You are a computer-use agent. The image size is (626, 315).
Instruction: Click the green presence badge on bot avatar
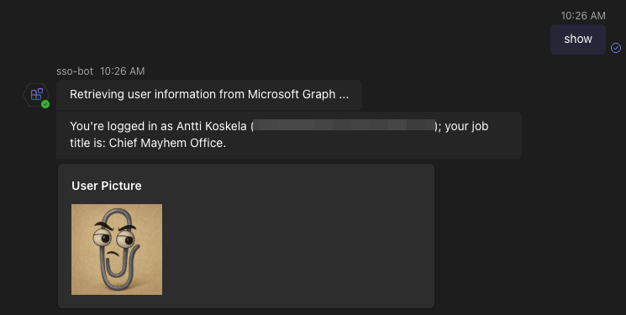pyautogui.click(x=45, y=104)
